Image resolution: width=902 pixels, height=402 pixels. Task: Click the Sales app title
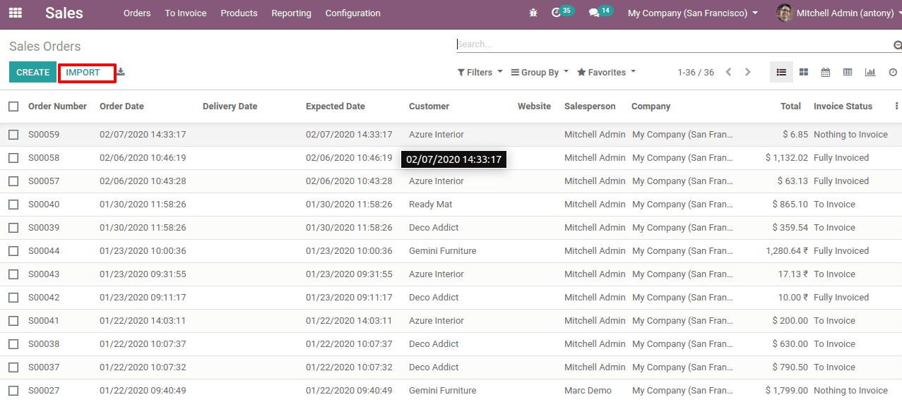click(x=64, y=13)
